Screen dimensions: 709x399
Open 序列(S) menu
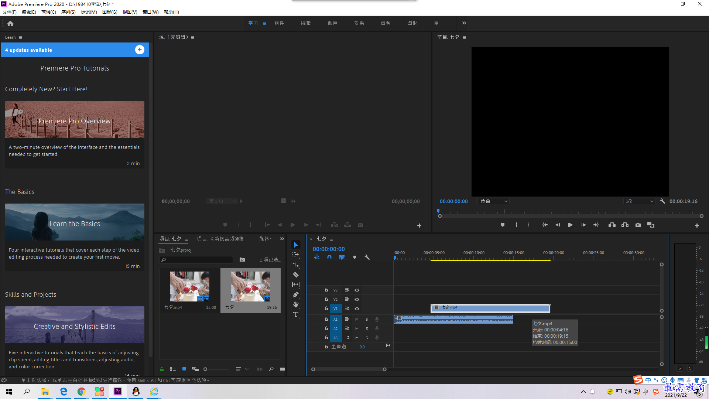click(x=68, y=12)
